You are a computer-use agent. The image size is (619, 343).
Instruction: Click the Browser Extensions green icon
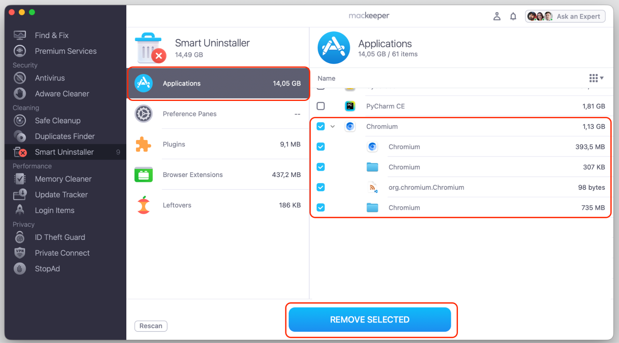(143, 175)
